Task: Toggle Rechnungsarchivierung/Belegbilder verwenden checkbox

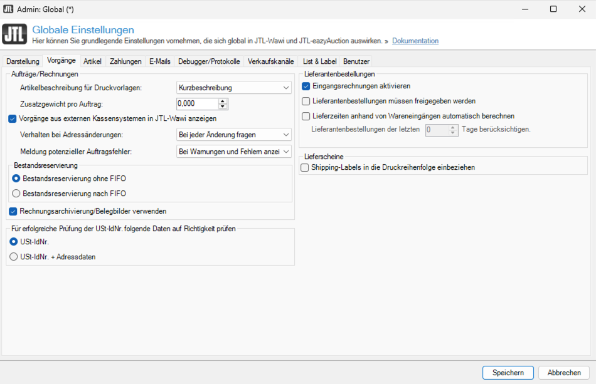Action: [13, 211]
